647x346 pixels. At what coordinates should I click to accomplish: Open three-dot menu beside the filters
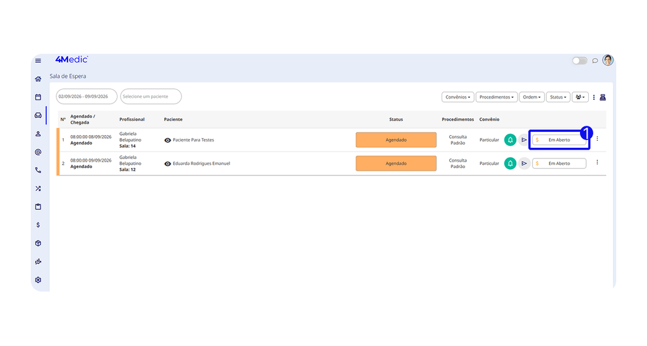[594, 97]
